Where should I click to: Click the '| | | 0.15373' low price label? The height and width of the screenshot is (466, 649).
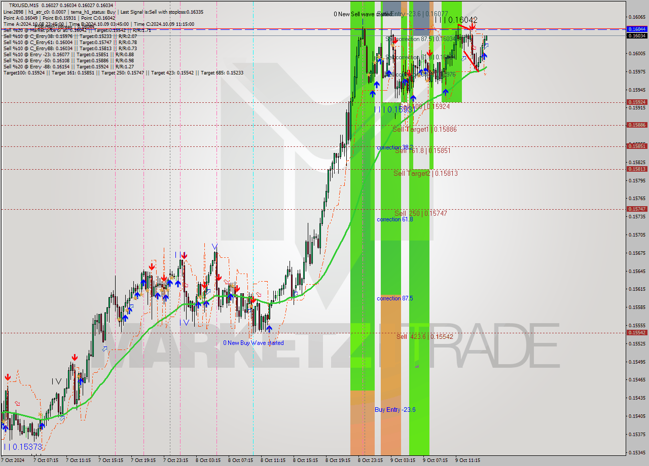[23, 447]
